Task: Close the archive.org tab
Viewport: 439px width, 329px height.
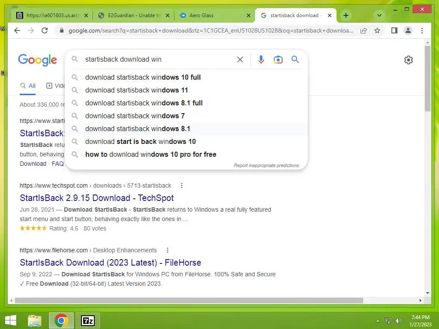Action: click(86, 15)
